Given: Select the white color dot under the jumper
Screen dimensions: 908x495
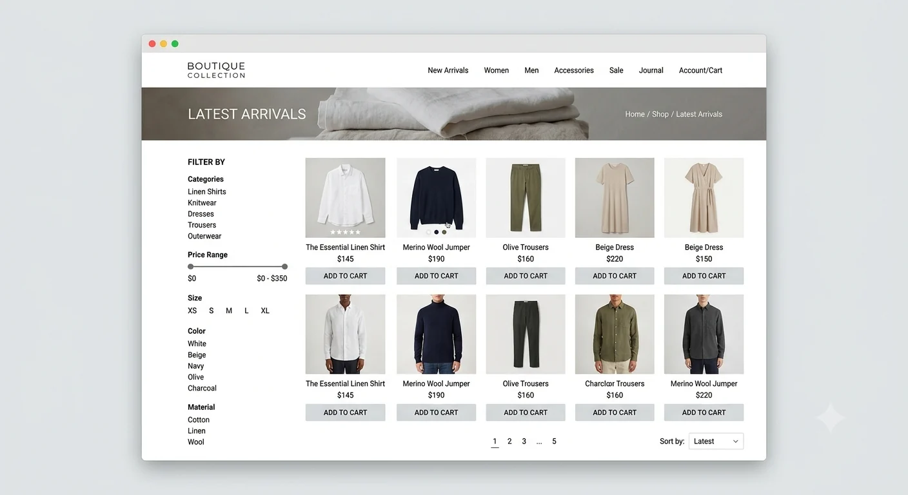Looking at the screenshot, I should point(429,232).
